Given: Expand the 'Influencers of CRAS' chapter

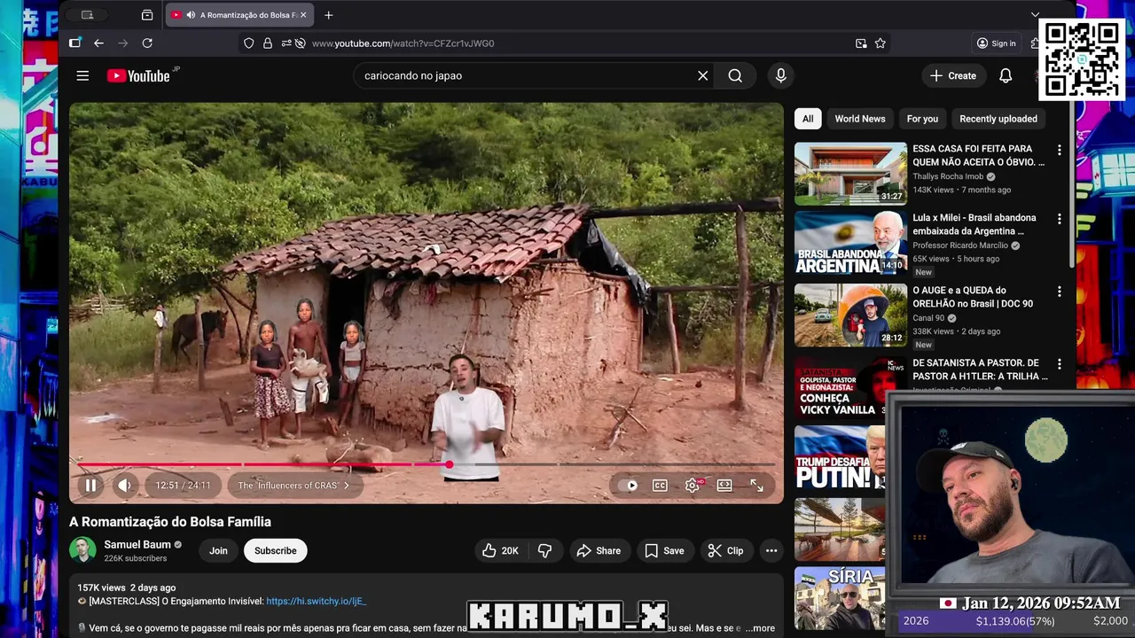Looking at the screenshot, I should (294, 486).
